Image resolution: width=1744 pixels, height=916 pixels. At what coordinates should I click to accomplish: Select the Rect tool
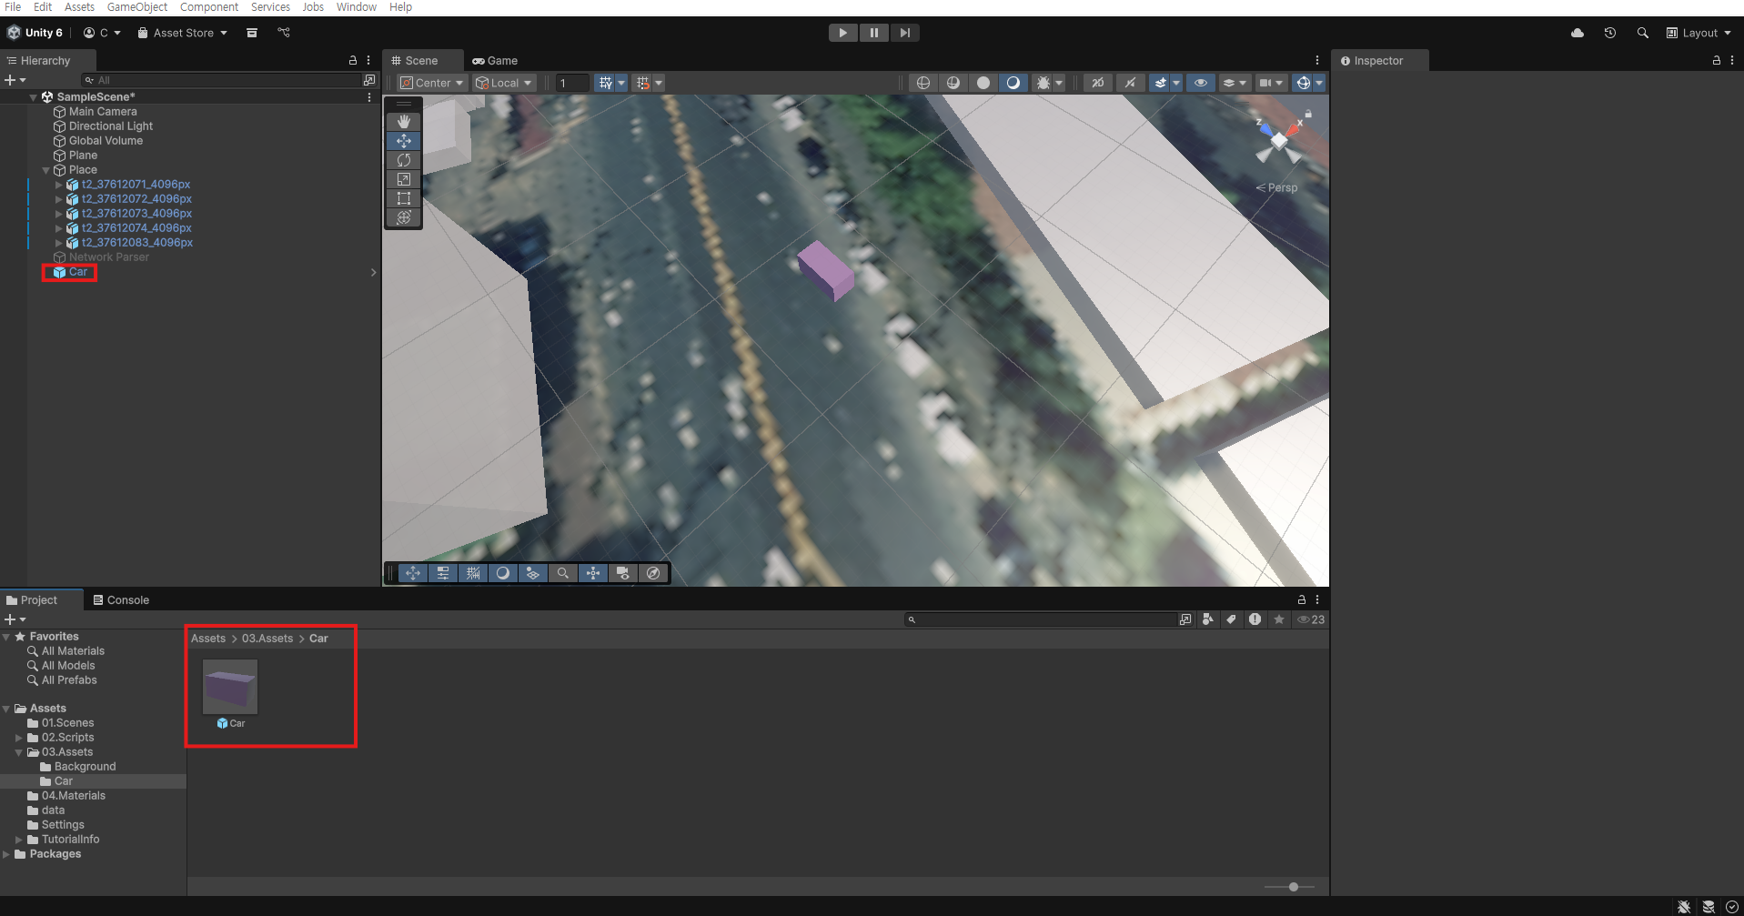point(404,198)
